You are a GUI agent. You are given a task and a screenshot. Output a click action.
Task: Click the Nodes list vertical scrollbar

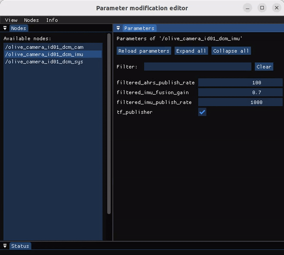[x=109, y=123]
